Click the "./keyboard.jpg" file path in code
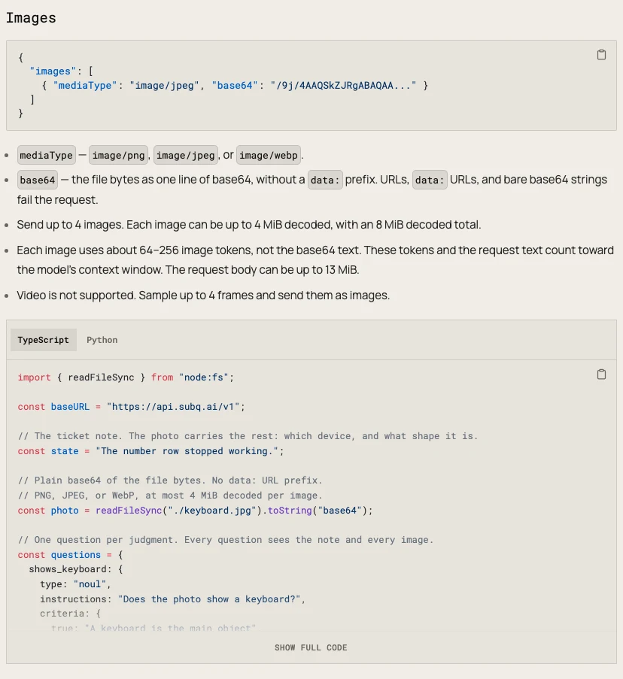623x679 pixels. 212,510
